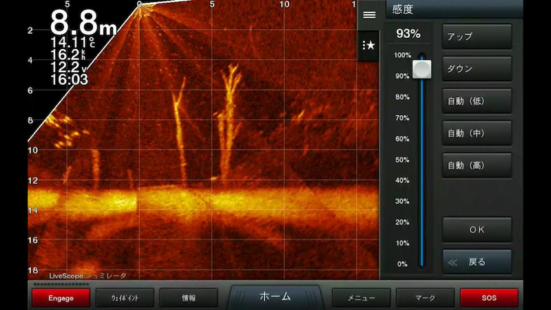
Task: Go back using 戻る button
Action: coord(477,262)
